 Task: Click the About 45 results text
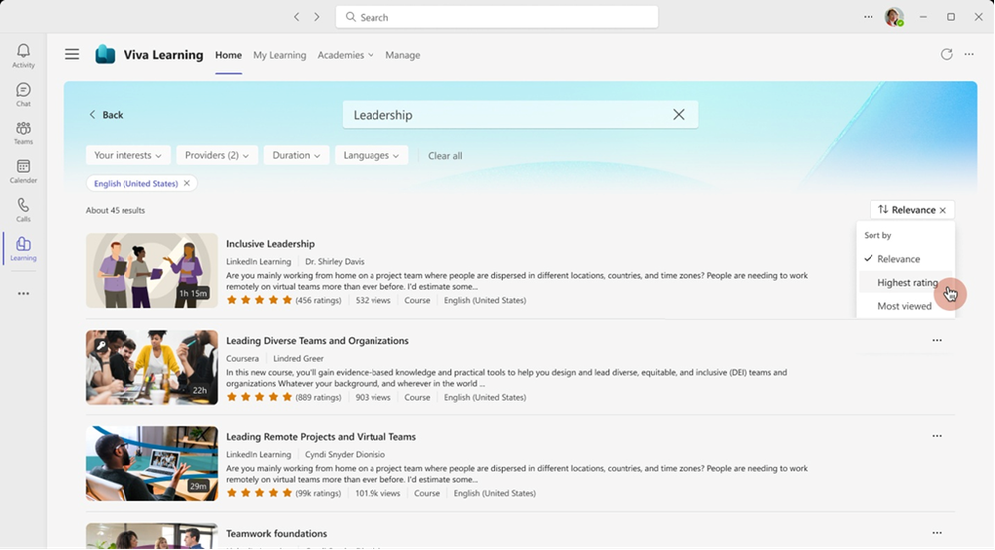click(x=116, y=210)
